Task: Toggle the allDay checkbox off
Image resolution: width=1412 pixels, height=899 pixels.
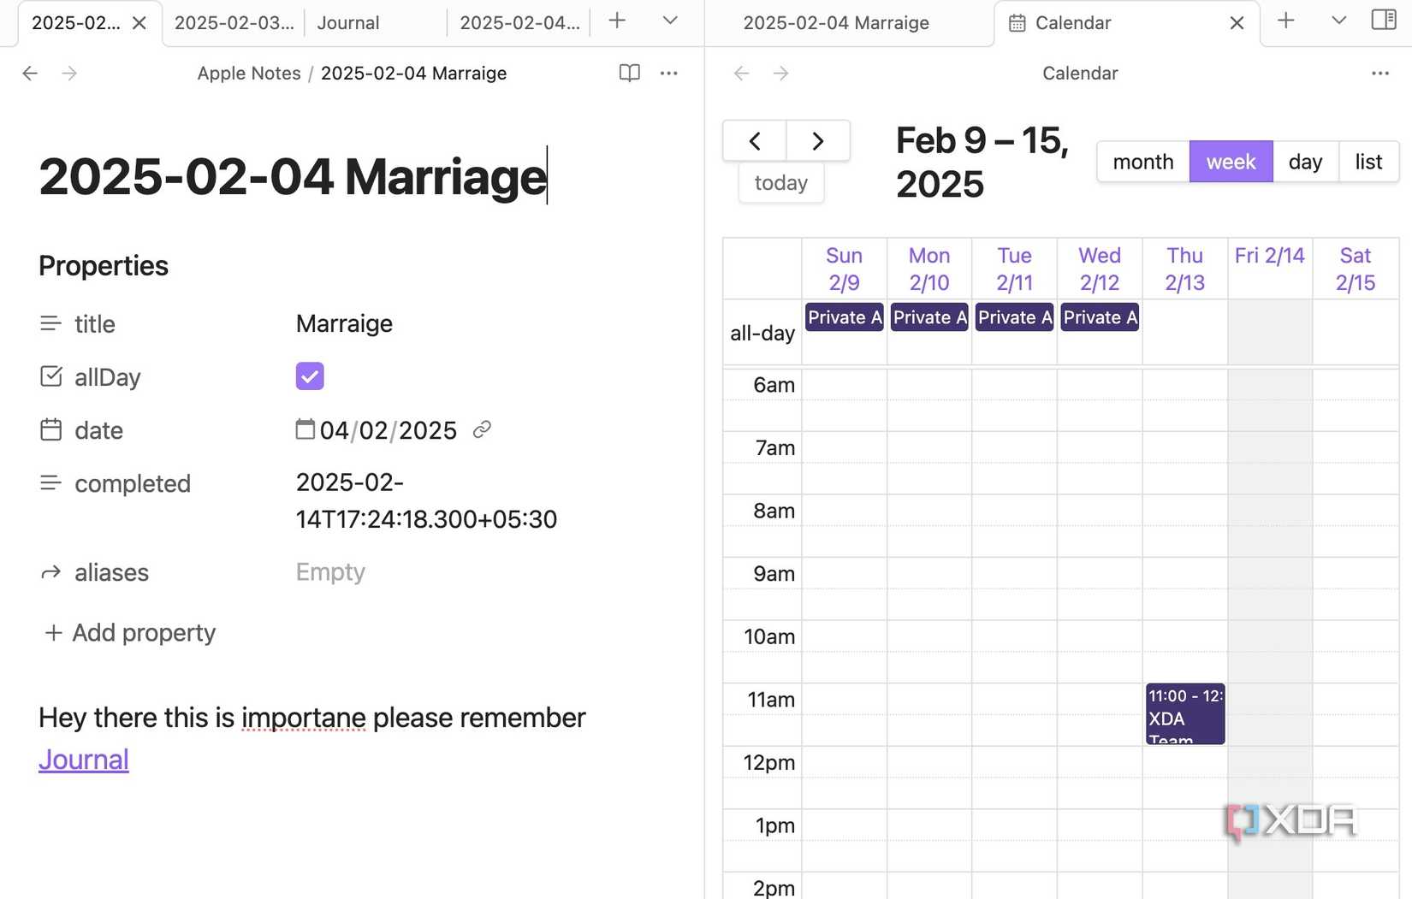Action: [x=309, y=376]
